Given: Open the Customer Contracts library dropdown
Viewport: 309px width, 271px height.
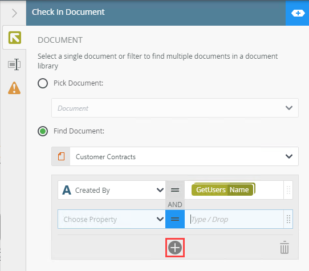Looking at the screenshot, I should pos(175,156).
